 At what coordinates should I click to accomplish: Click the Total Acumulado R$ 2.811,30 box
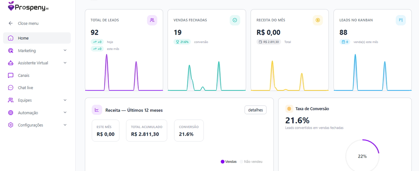(146, 130)
